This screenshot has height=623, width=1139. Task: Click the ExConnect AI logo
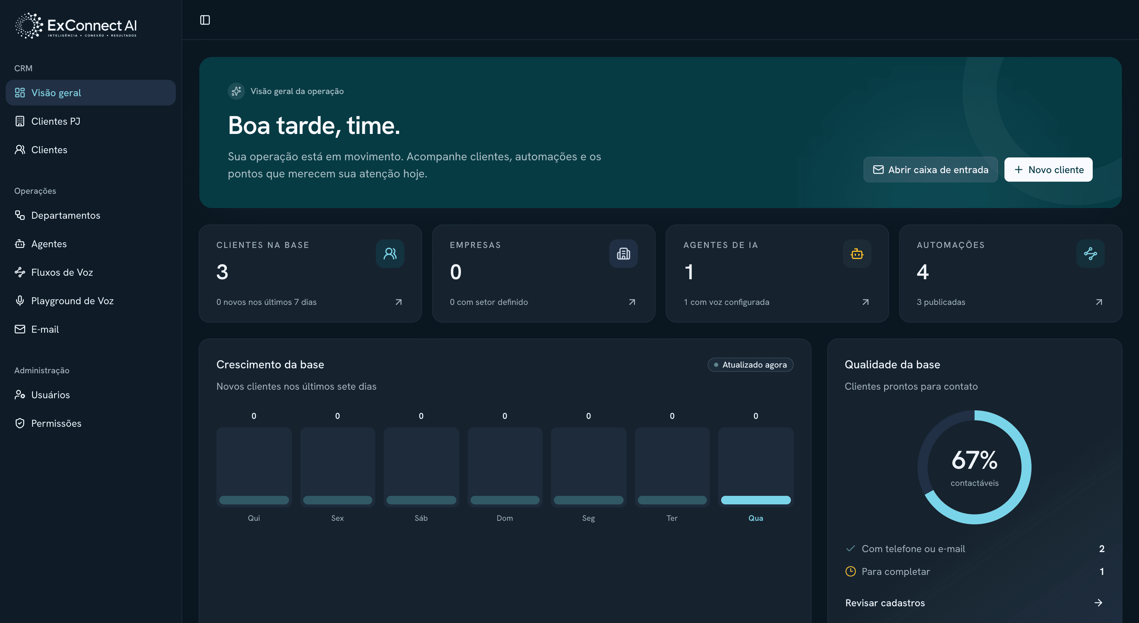pyautogui.click(x=76, y=26)
